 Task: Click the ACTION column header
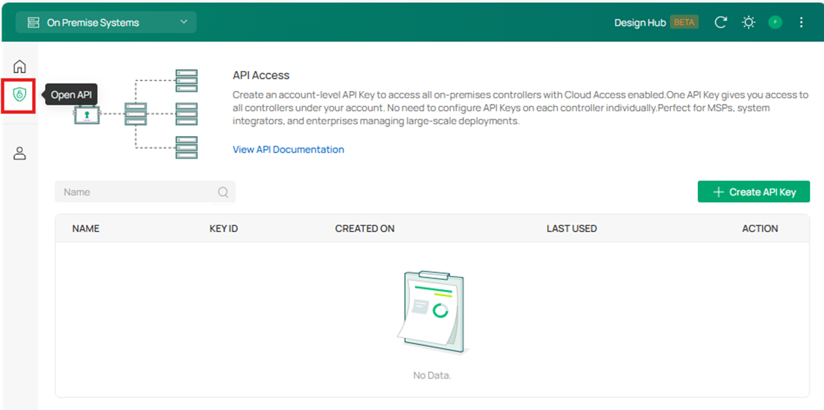click(x=760, y=229)
